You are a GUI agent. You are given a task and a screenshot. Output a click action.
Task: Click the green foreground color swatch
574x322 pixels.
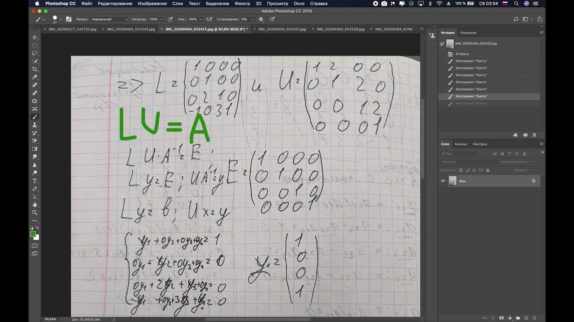coord(33,234)
